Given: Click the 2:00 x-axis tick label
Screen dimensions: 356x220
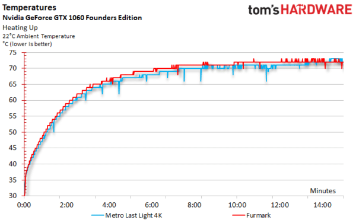Looking at the screenshot, I should click(x=66, y=205).
